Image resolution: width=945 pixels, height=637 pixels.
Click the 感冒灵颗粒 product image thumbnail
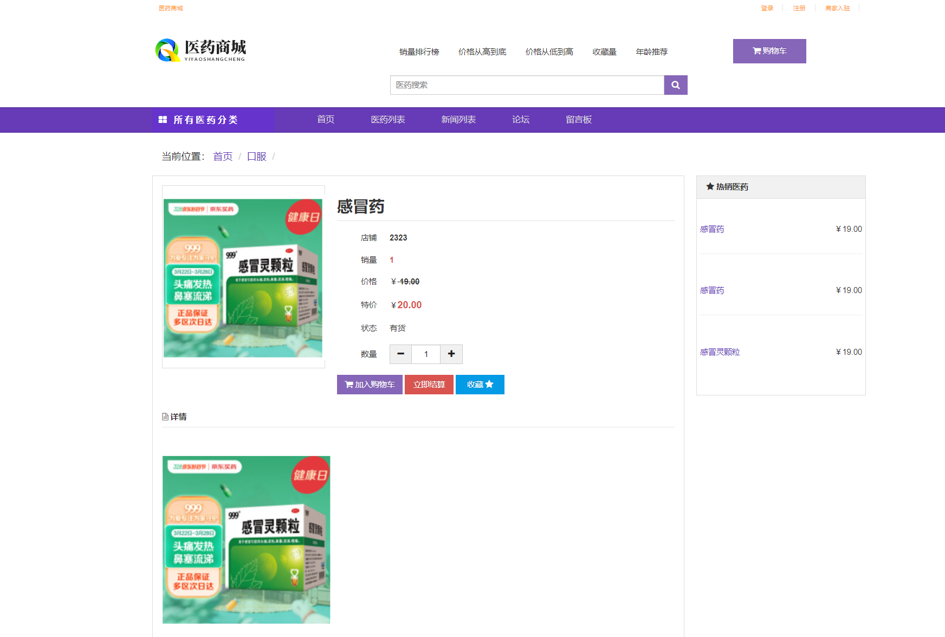click(243, 277)
